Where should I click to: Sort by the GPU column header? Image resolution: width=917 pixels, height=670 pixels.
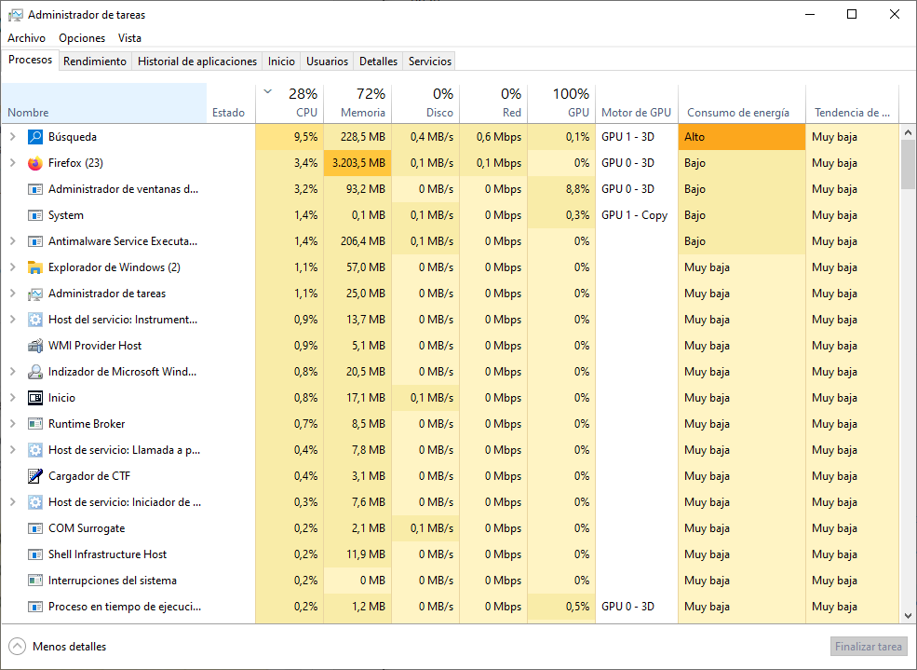click(560, 103)
